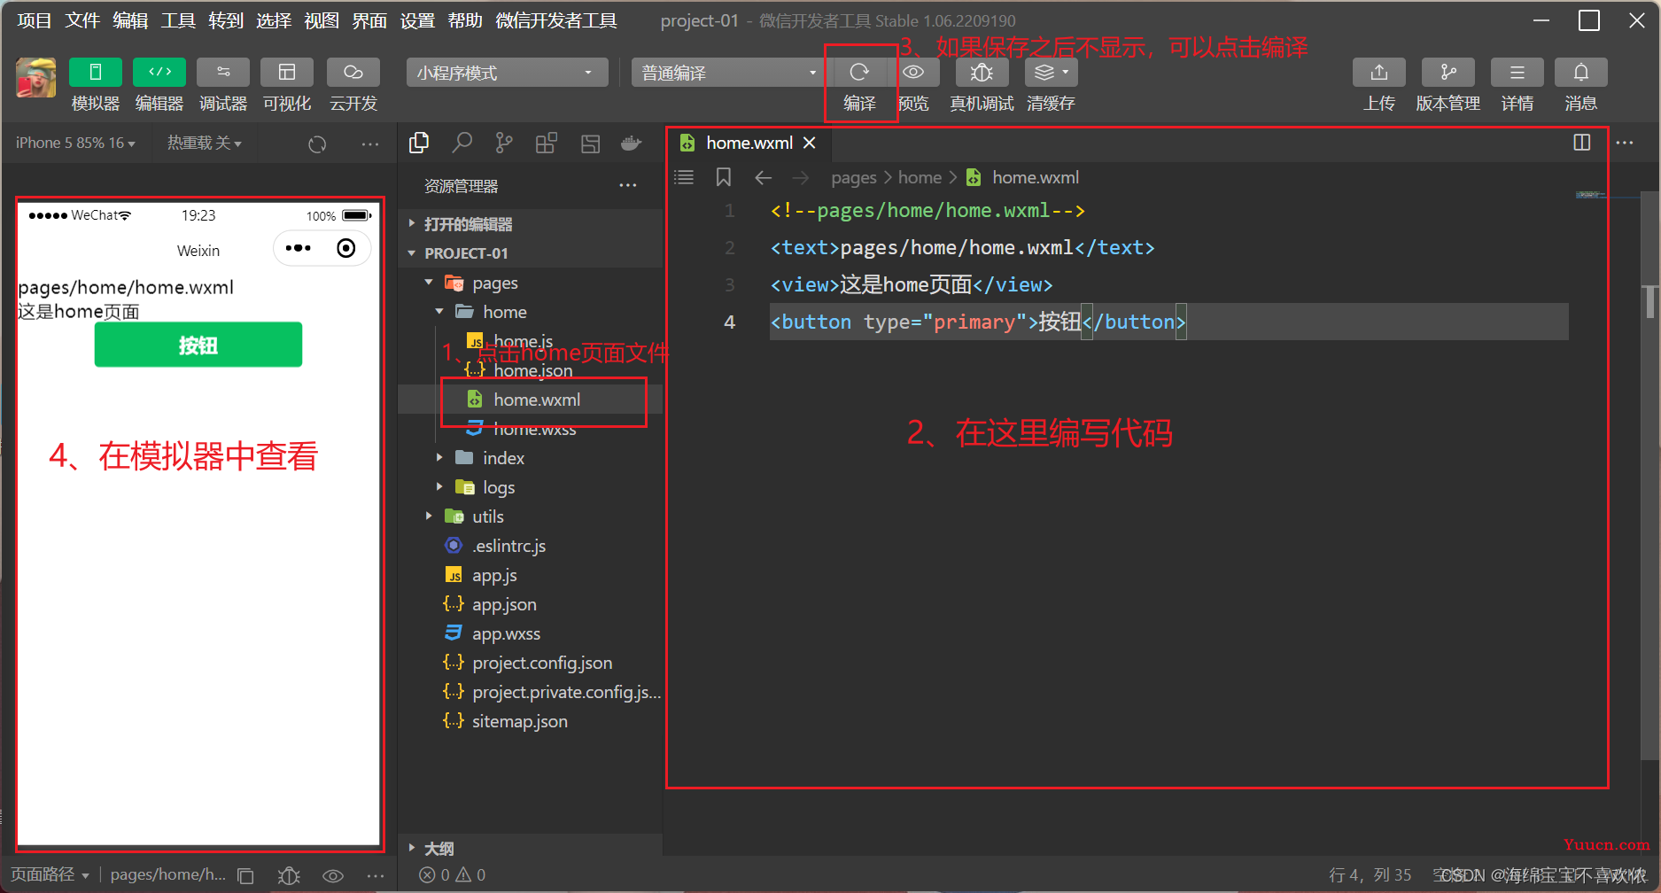Toggle the editor panel button
The image size is (1661, 893).
pos(159,73)
